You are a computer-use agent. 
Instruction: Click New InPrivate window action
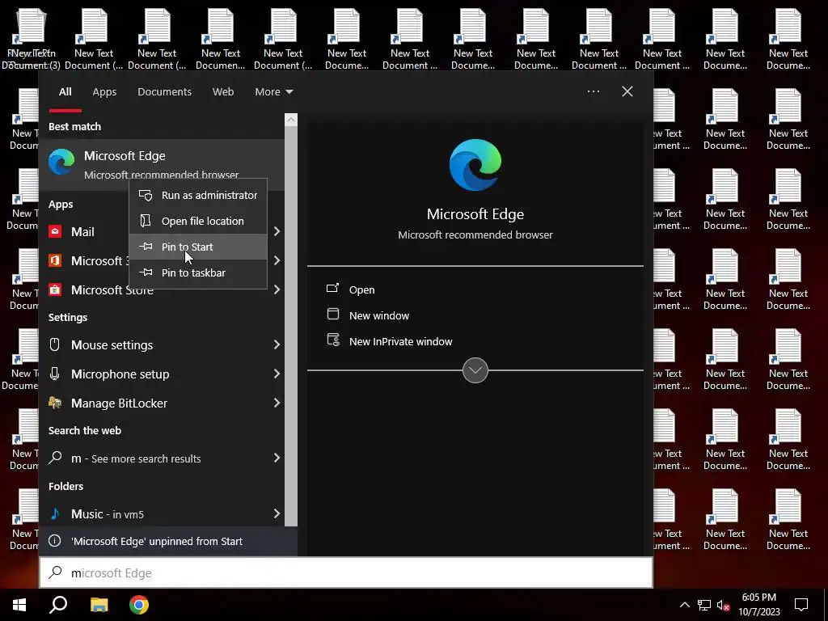click(x=400, y=341)
